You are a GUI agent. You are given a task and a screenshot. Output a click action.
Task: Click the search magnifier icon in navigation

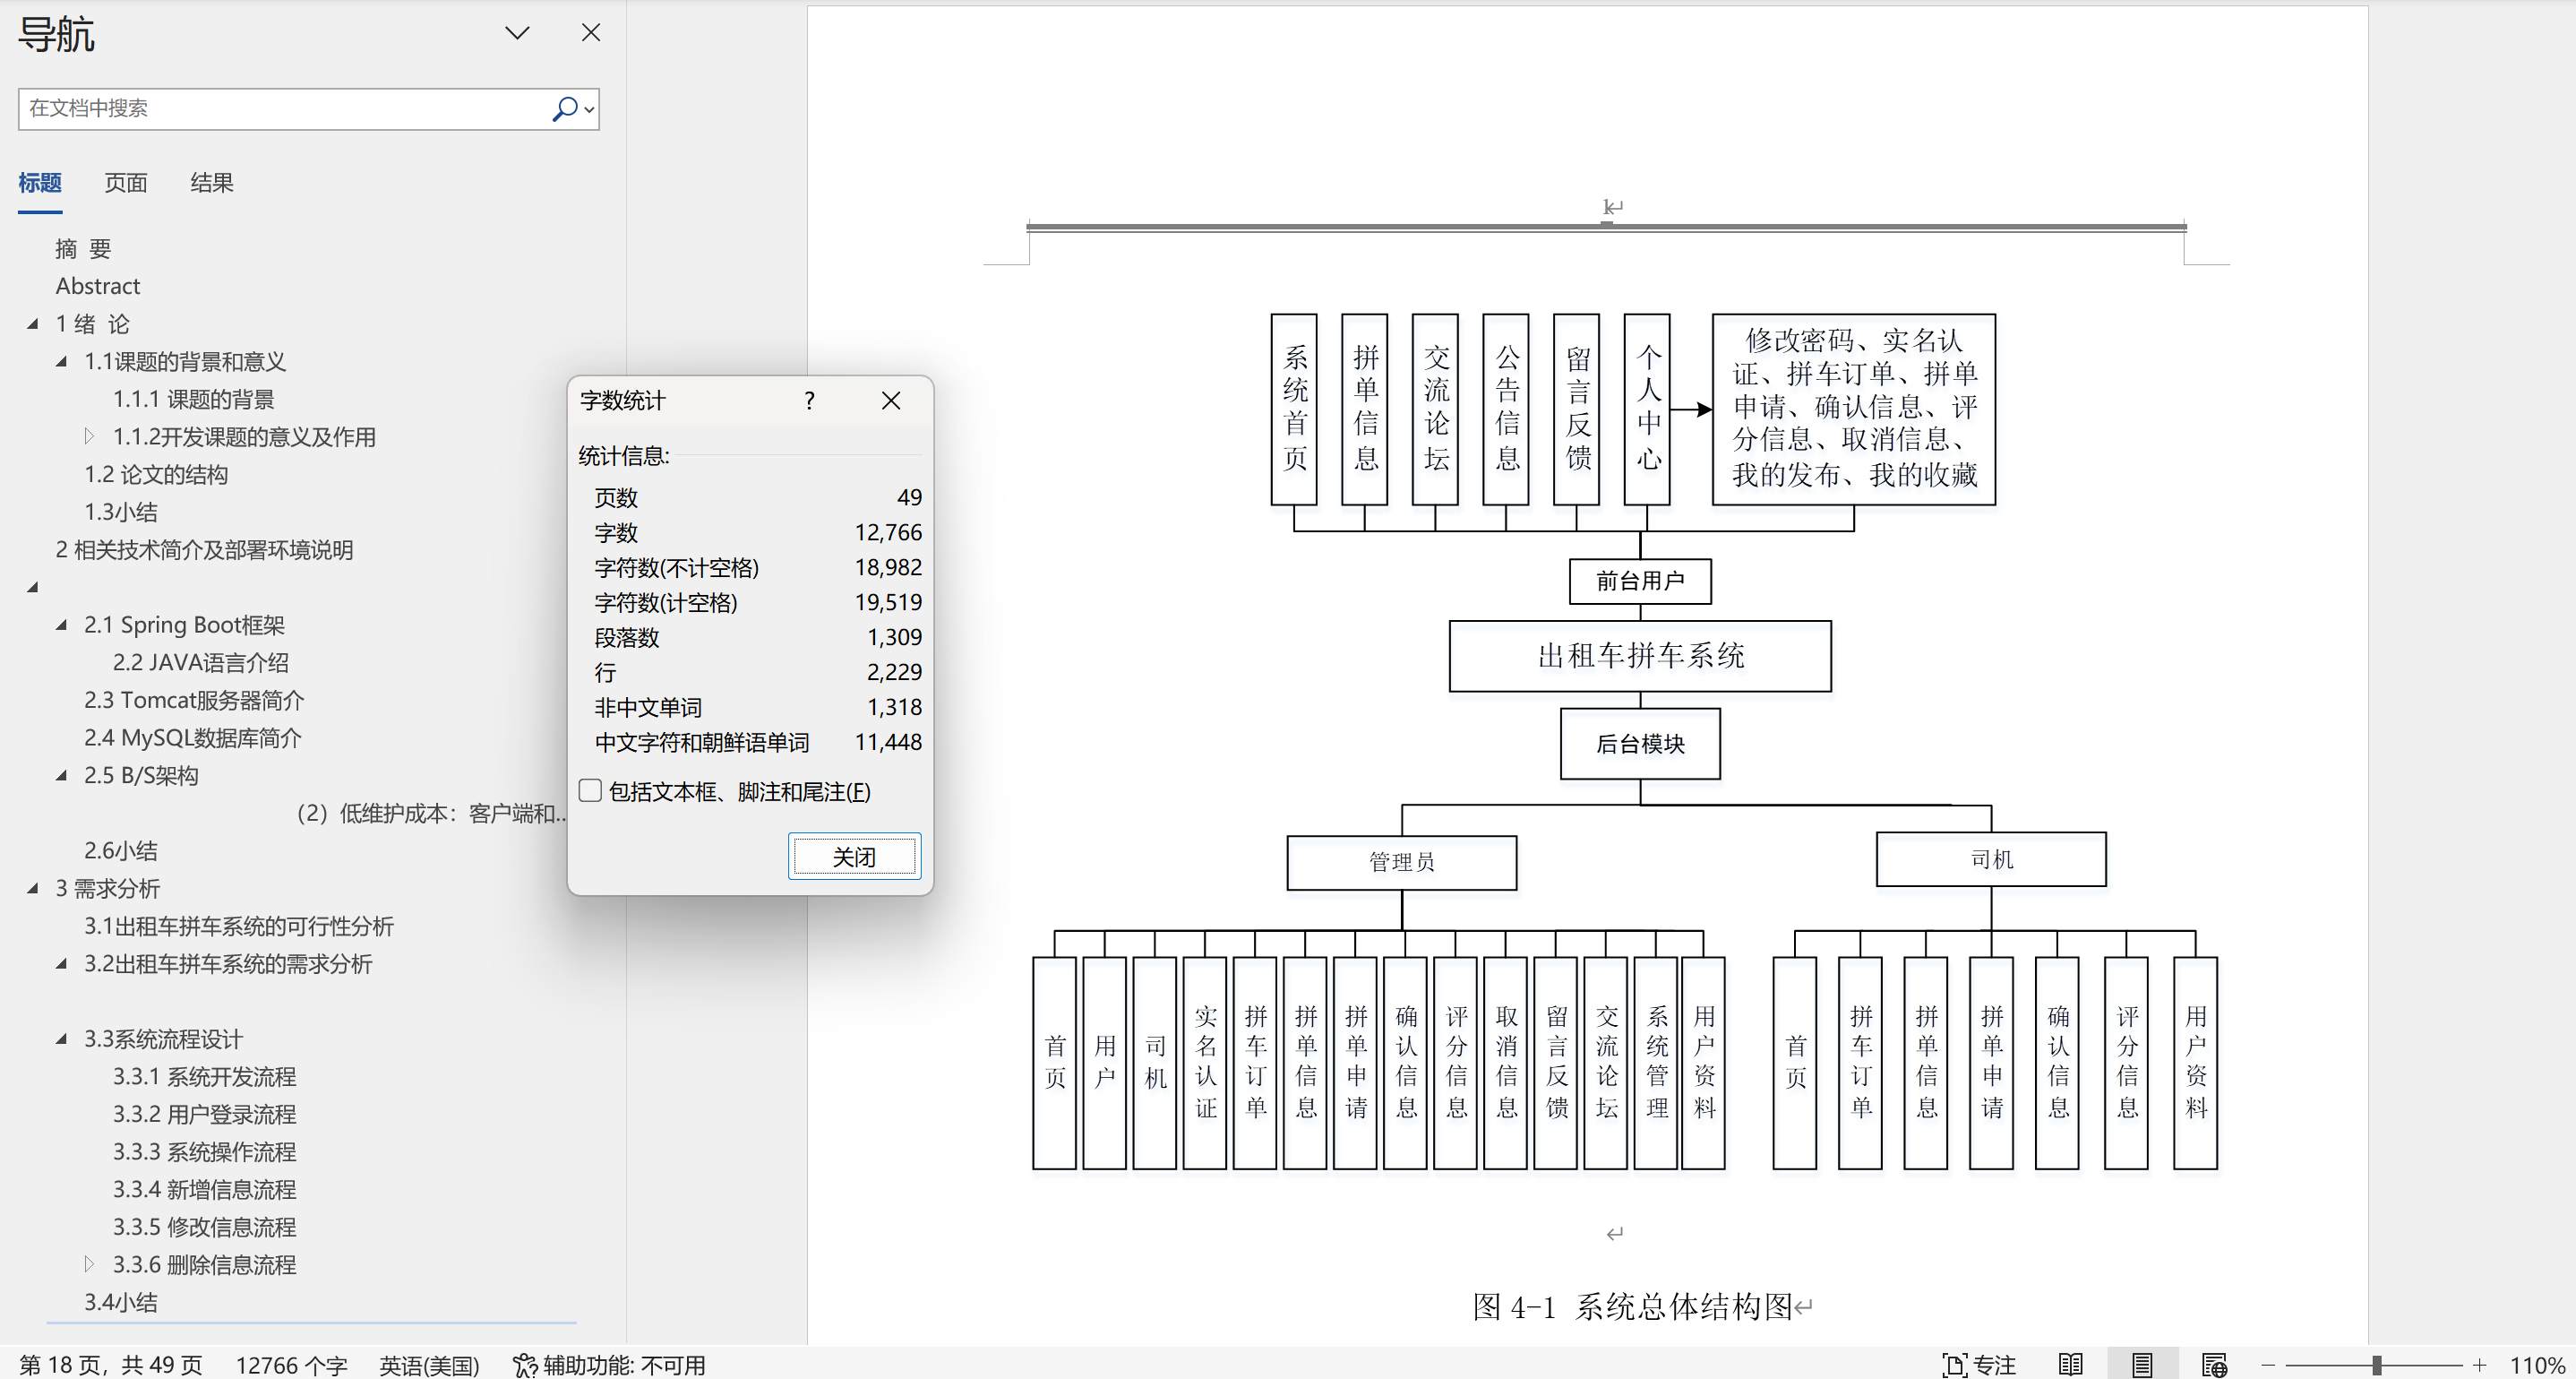click(565, 108)
